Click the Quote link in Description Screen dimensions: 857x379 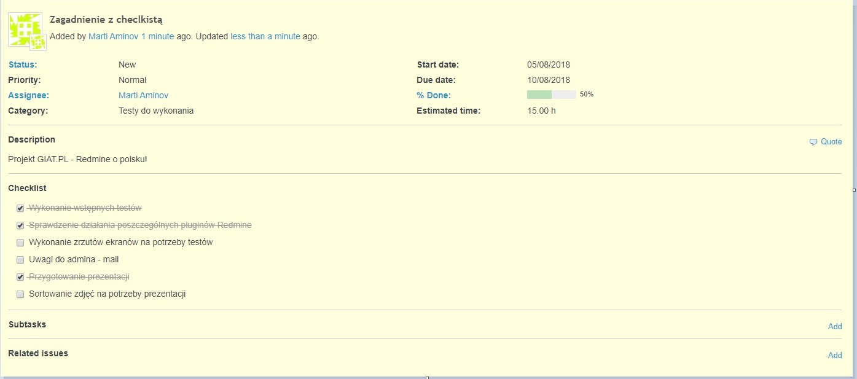(831, 142)
